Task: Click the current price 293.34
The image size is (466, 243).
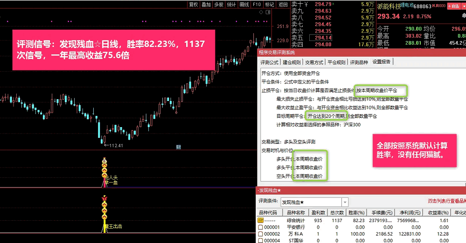Action: 389,16
